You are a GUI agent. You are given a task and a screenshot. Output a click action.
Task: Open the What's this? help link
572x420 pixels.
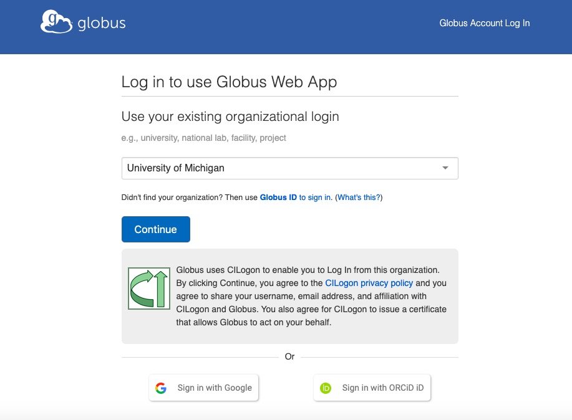tap(359, 198)
